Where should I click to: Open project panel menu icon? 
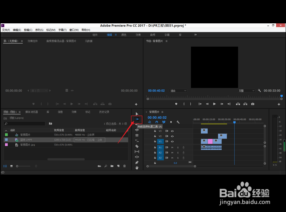[19, 112]
